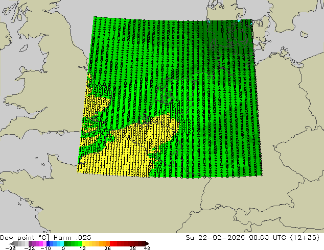
Task: Click the date 'Su 22-02-2026 00:00 UTC (12+36)'
Action: coord(252,238)
